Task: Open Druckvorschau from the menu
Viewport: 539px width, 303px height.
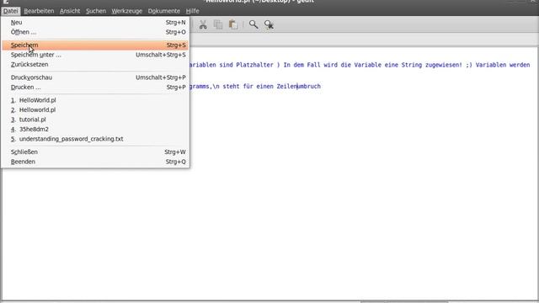Action: pyautogui.click(x=95, y=77)
